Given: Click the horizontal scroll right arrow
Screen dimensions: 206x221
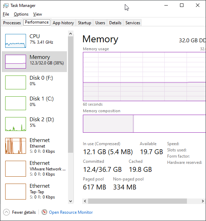Looking at the screenshot, I should point(203,201).
